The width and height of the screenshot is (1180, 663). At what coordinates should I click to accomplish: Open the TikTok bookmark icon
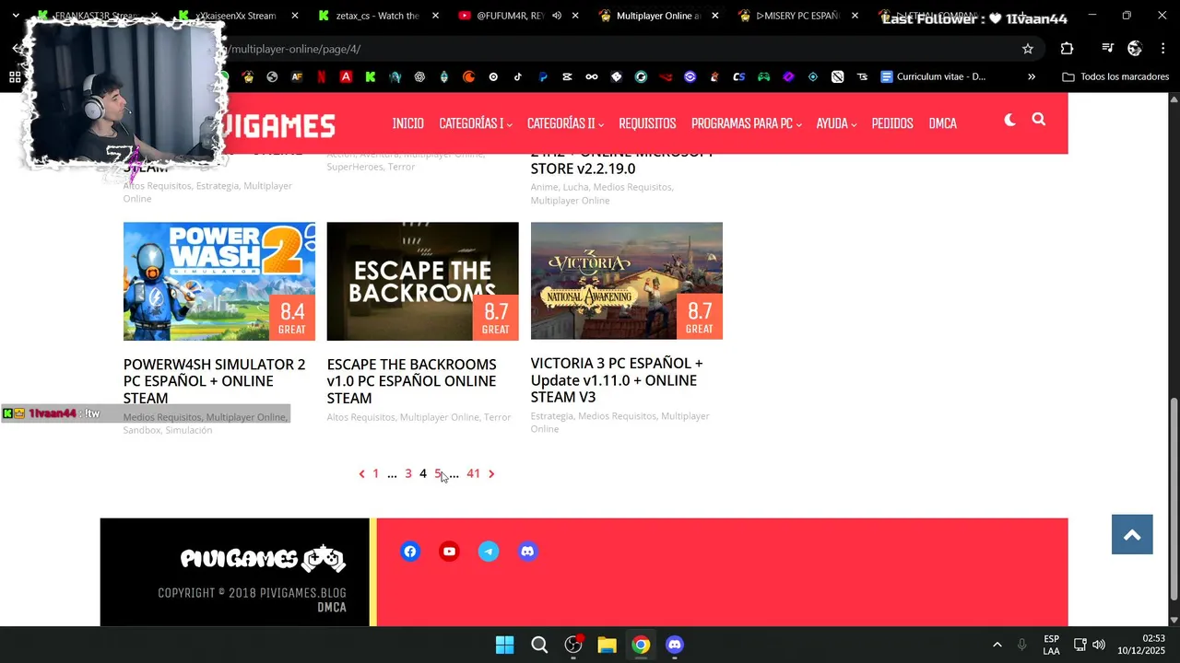pyautogui.click(x=518, y=77)
